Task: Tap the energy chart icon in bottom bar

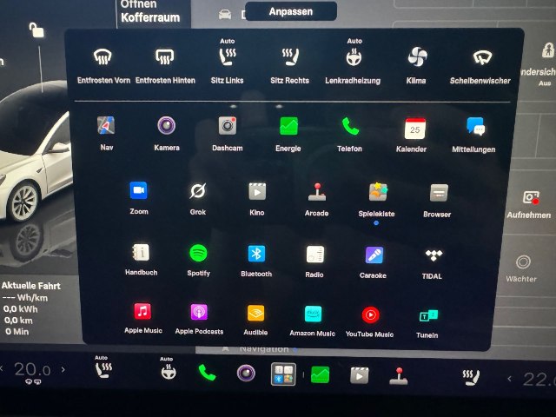Action: [x=320, y=374]
